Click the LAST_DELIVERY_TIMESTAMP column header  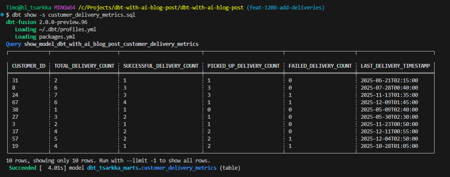tap(395, 66)
